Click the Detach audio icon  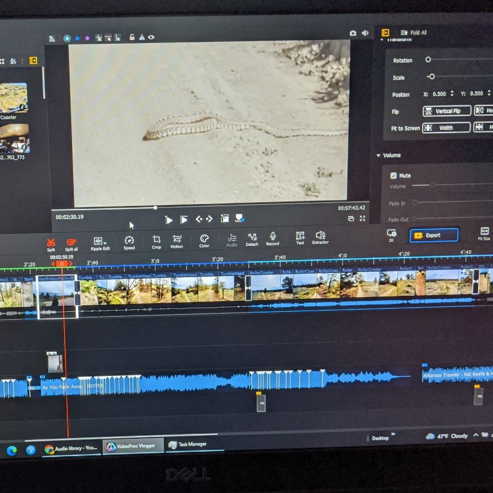(x=252, y=238)
